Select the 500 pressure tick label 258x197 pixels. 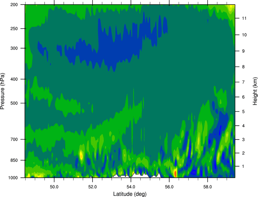(14, 103)
